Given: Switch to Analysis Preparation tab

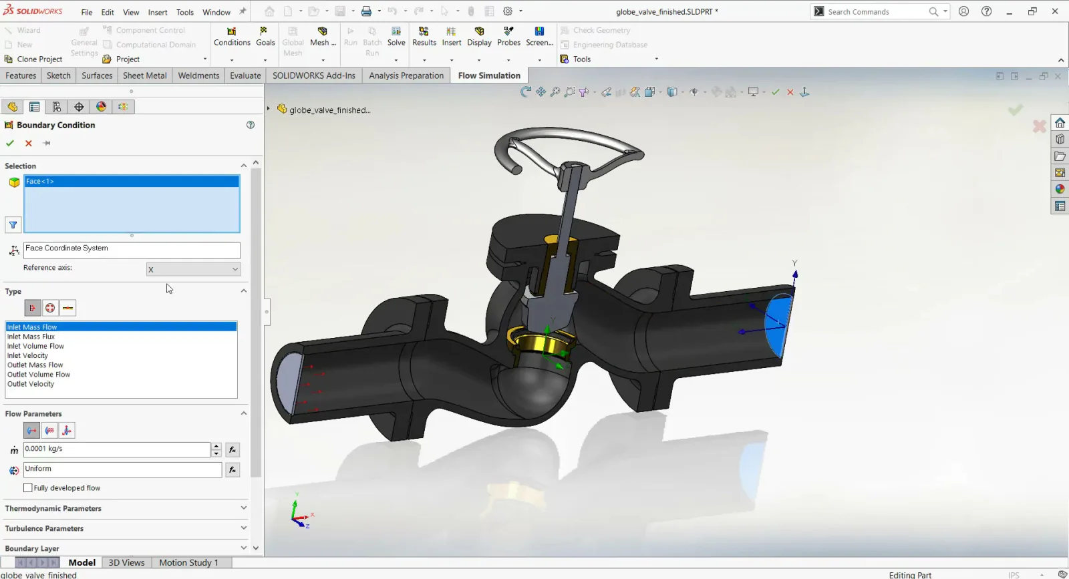Looking at the screenshot, I should (x=406, y=75).
